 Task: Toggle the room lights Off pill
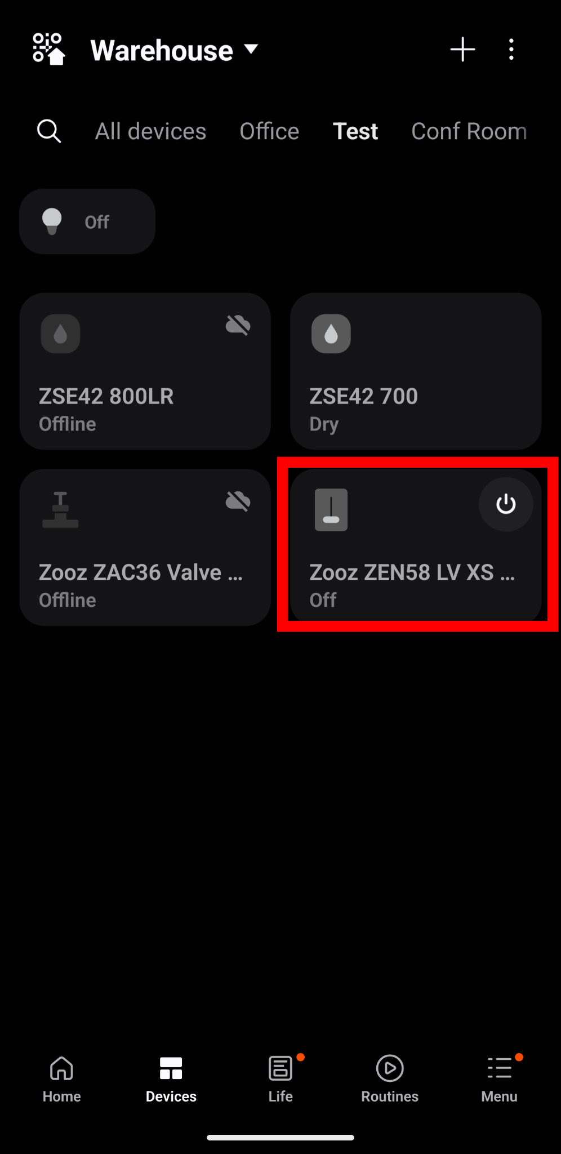tap(87, 221)
